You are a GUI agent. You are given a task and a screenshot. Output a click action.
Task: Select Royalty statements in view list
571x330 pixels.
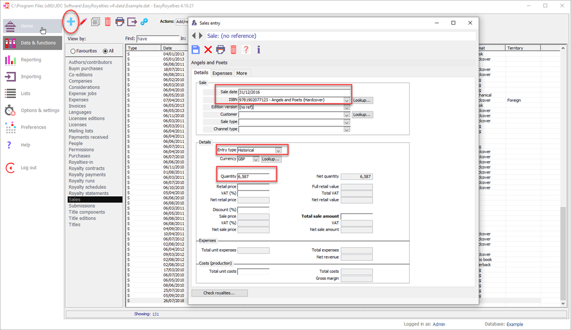[x=88, y=193]
